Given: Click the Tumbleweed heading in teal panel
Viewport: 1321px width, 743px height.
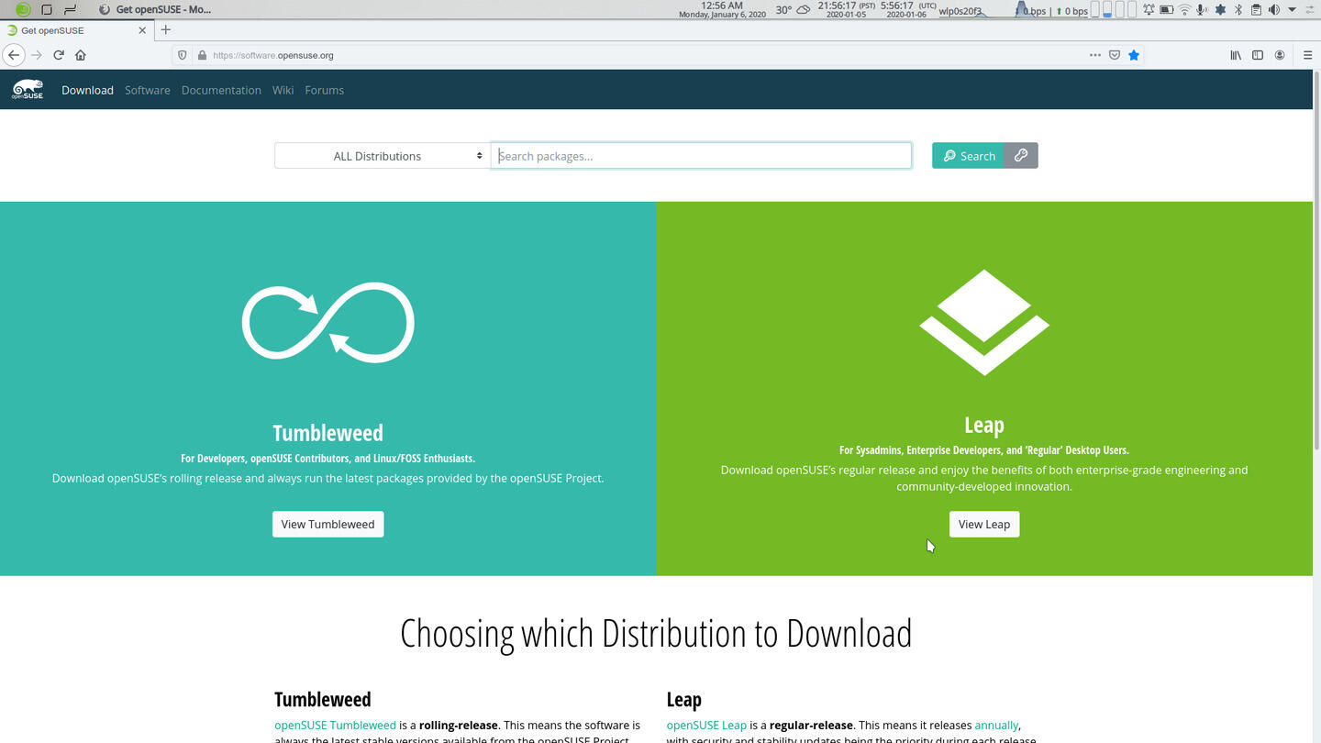Looking at the screenshot, I should pyautogui.click(x=327, y=433).
